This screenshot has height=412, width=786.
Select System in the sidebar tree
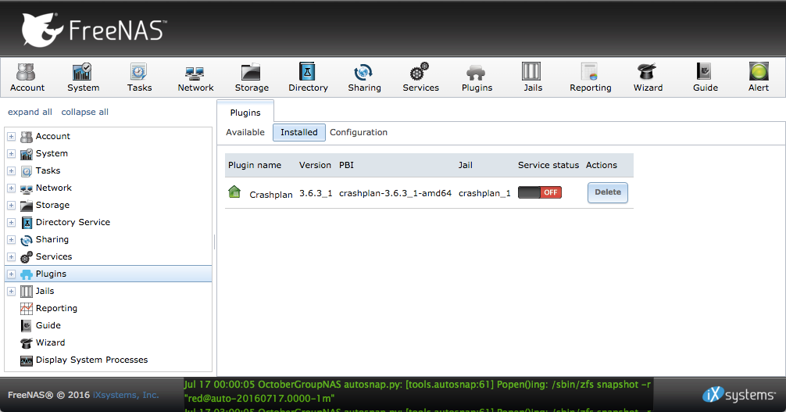tap(52, 153)
